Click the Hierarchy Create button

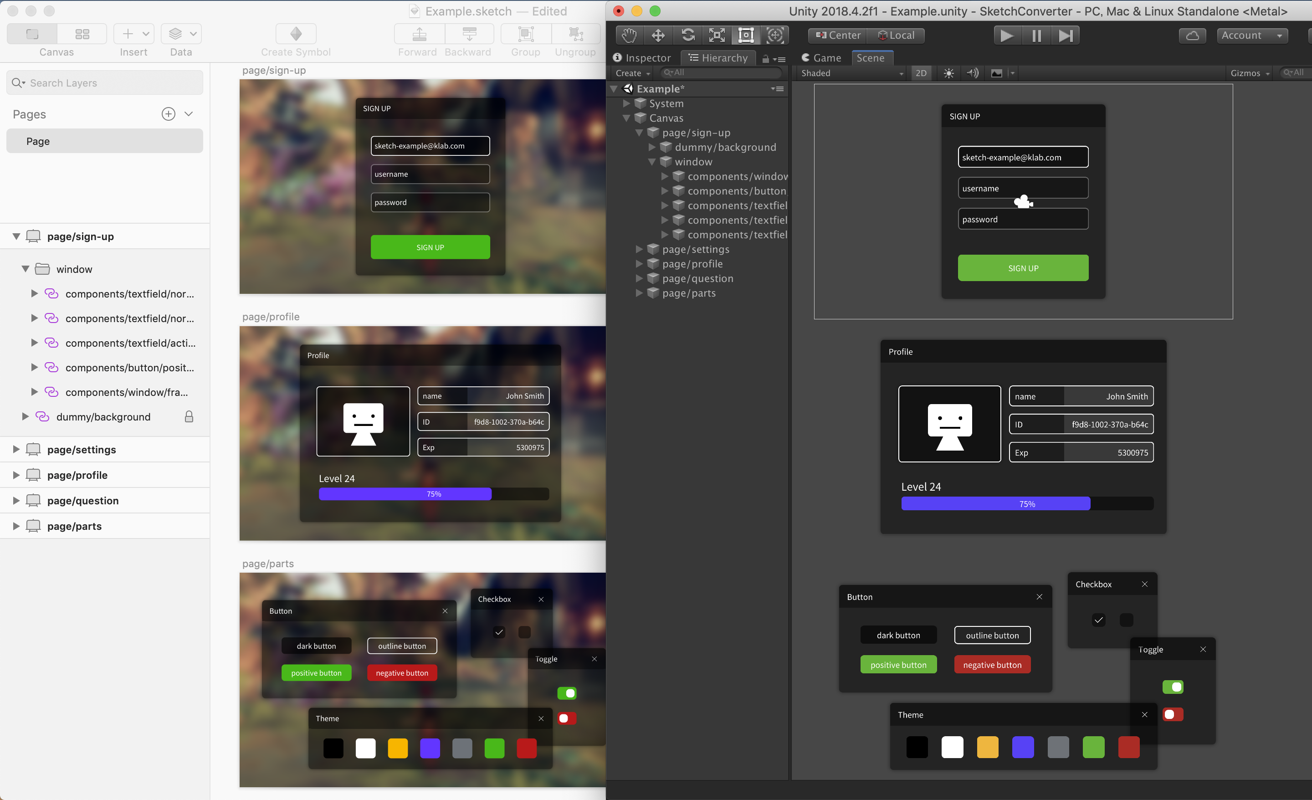tap(632, 73)
